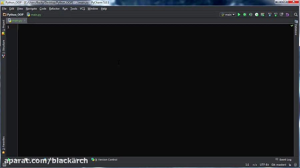
Task: Click the show history icon in the VCS toolbar
Action: [281, 15]
